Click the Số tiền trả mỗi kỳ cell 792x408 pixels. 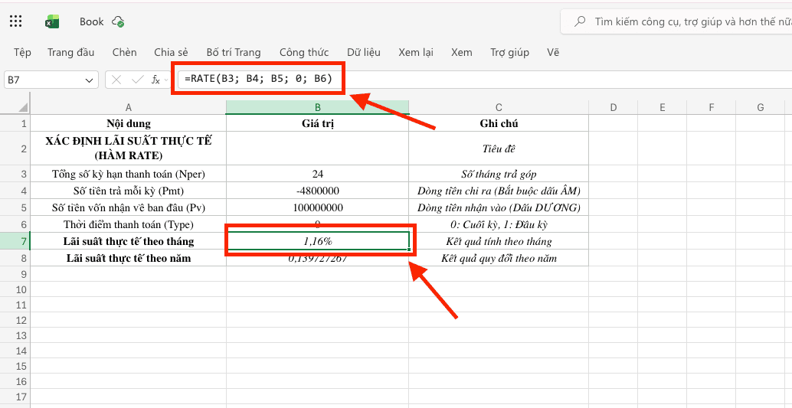128,191
